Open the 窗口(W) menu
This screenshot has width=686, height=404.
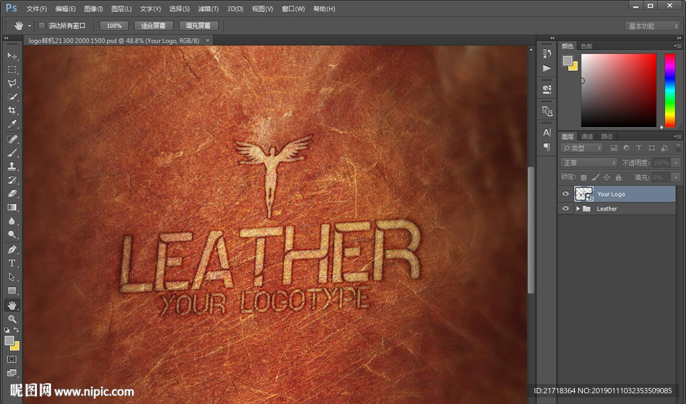click(x=293, y=9)
